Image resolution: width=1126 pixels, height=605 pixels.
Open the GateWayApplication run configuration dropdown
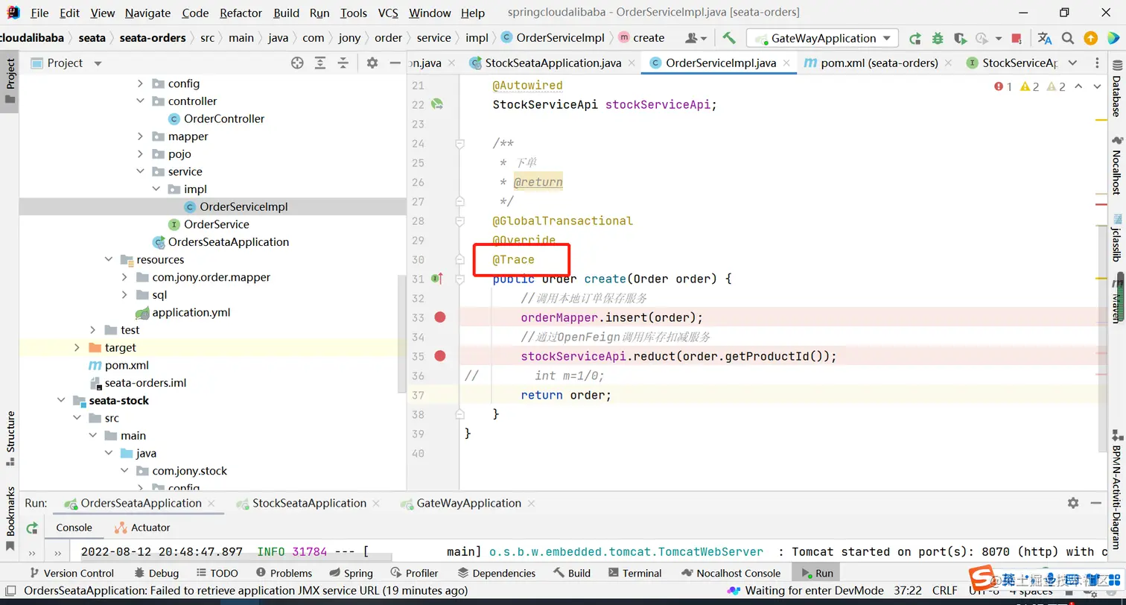(x=822, y=38)
